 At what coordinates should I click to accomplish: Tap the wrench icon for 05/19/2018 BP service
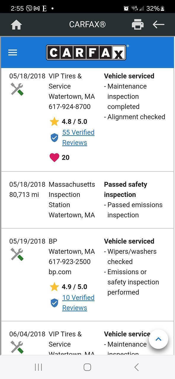click(x=17, y=254)
